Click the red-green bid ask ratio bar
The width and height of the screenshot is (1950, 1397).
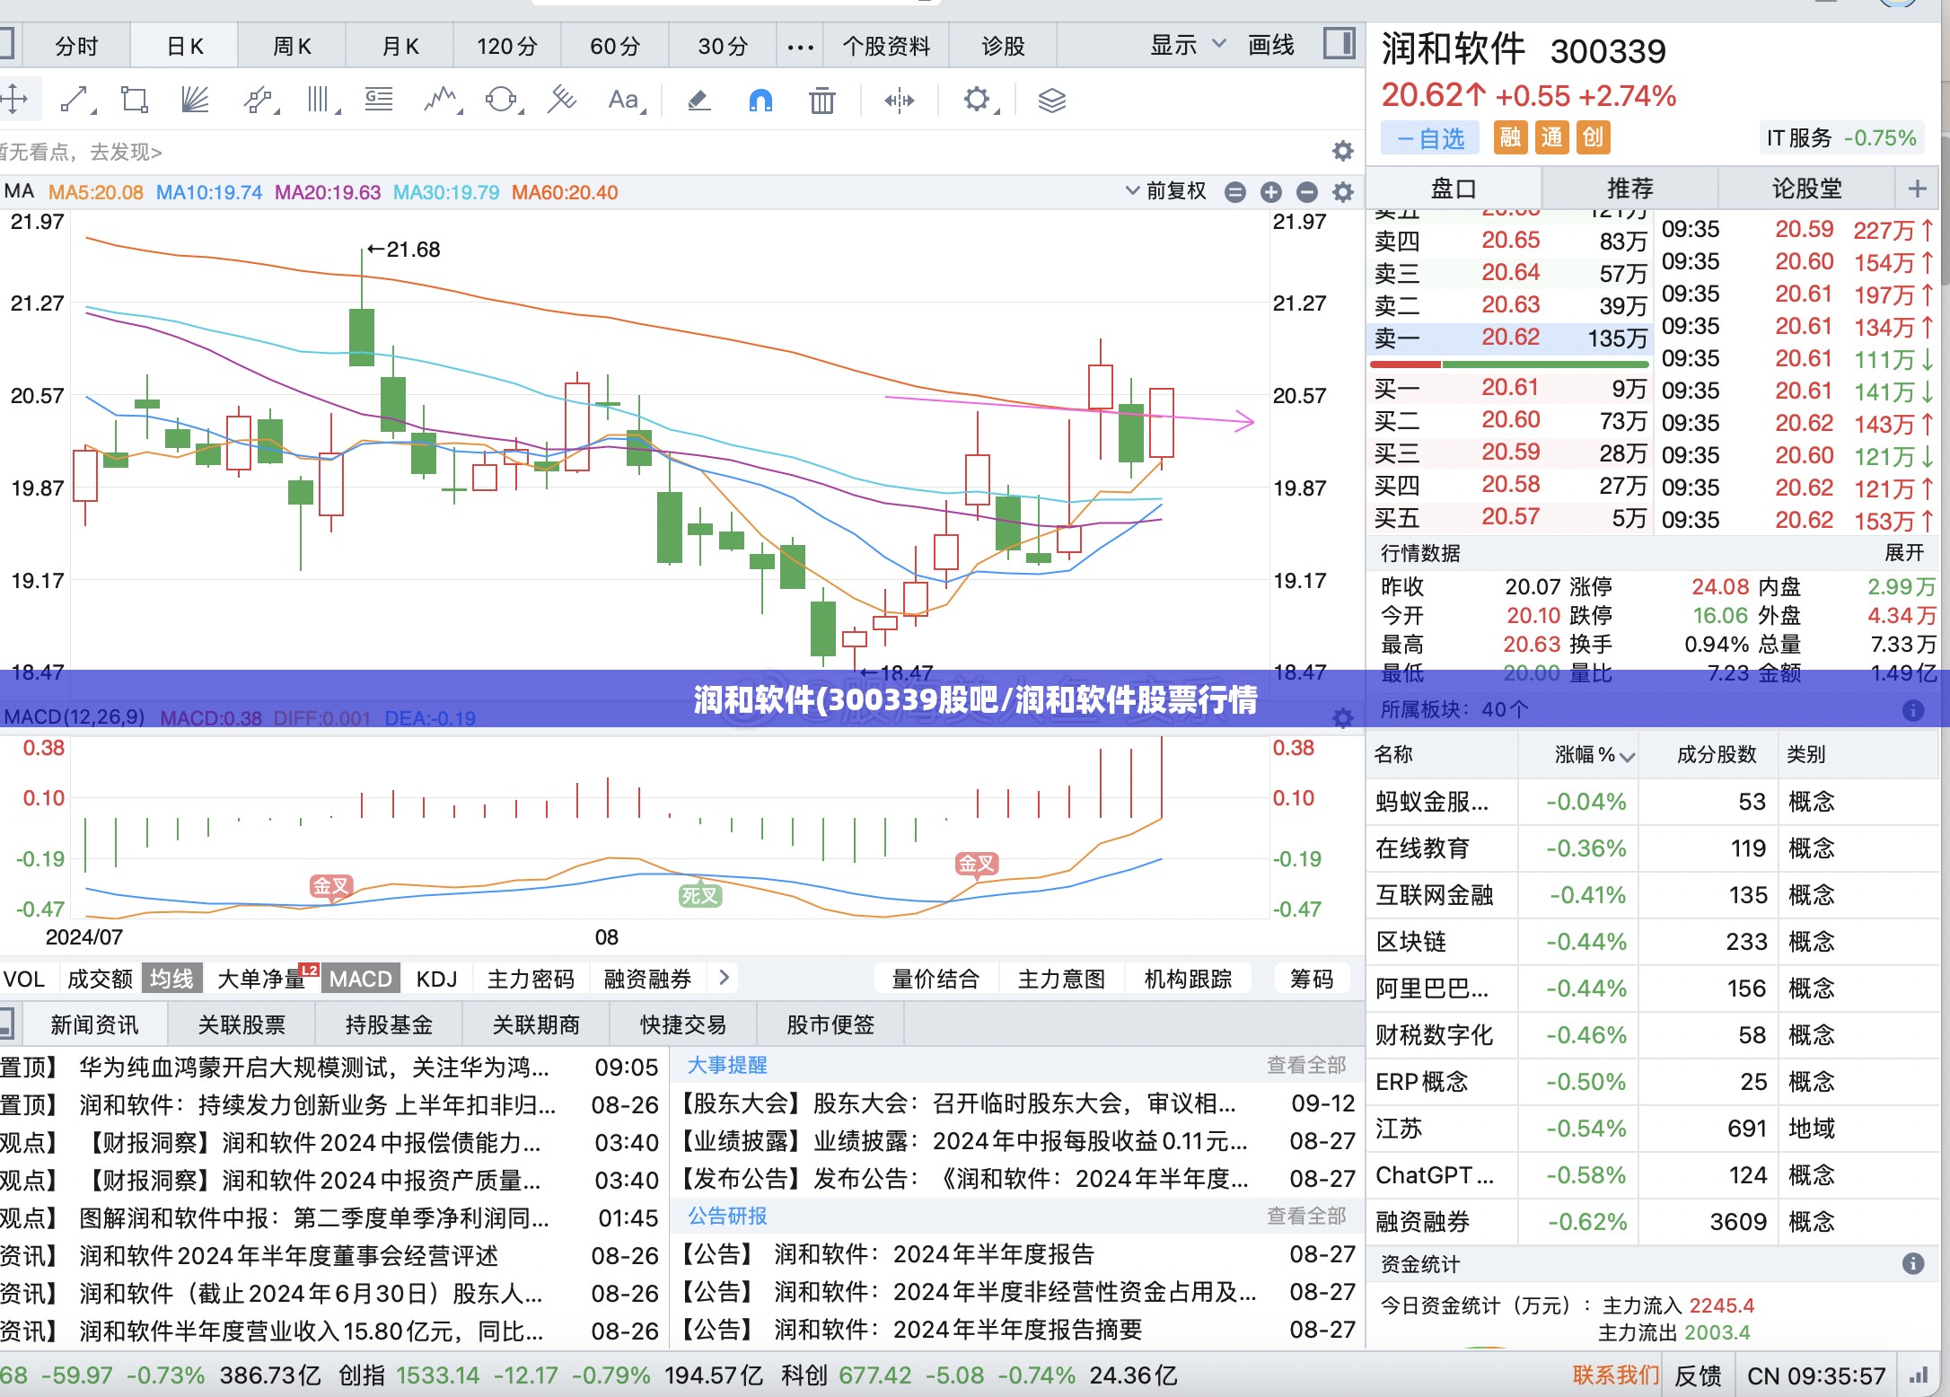(1509, 364)
